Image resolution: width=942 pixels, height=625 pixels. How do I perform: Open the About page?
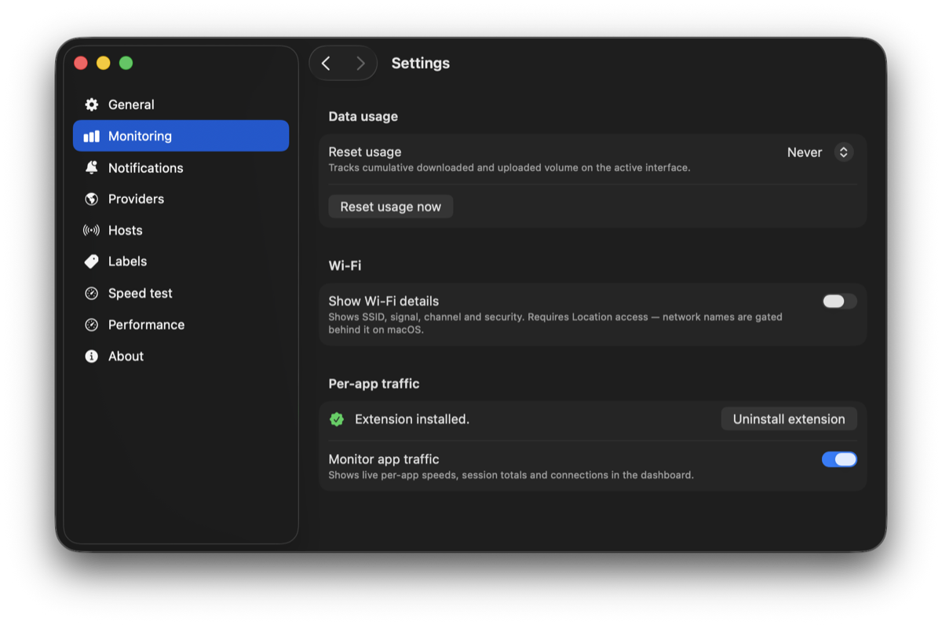tap(181, 356)
